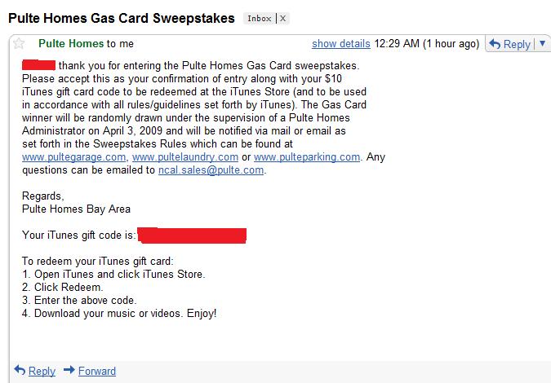Click the bottom reply arrow icon
The image size is (551, 383).
pos(20,371)
